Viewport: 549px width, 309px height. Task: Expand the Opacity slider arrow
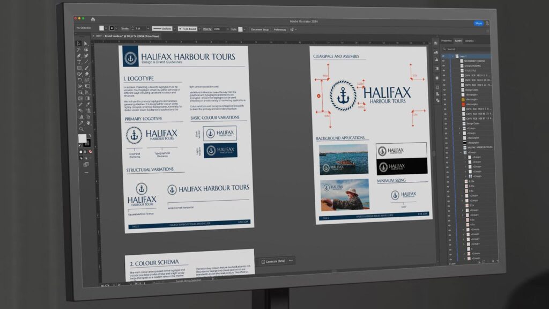click(x=228, y=29)
